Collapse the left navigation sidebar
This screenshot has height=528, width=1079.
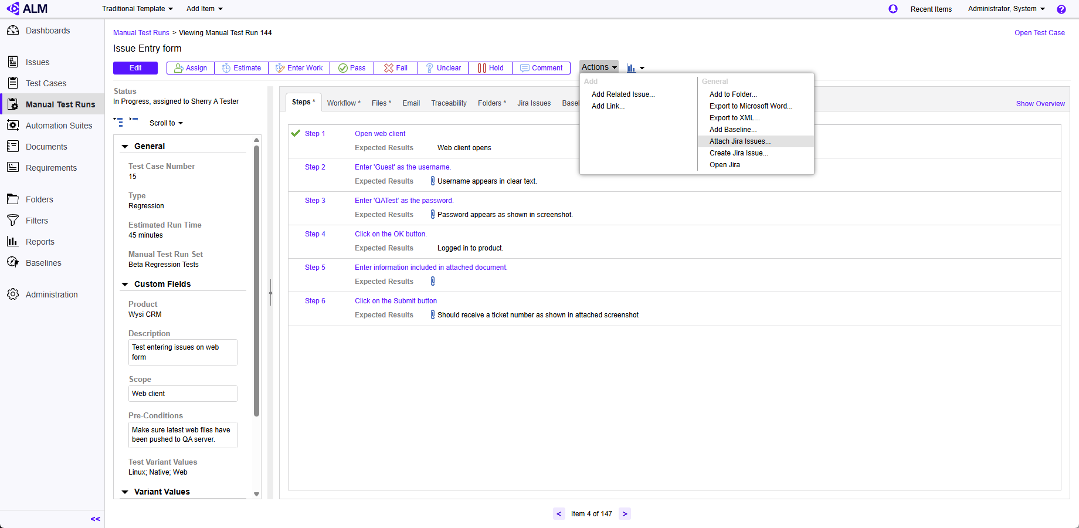95,519
